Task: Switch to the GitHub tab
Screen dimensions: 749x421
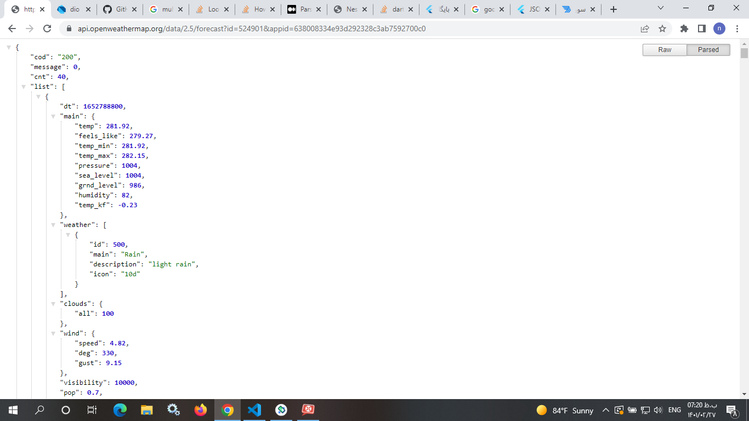Action: pos(120,9)
